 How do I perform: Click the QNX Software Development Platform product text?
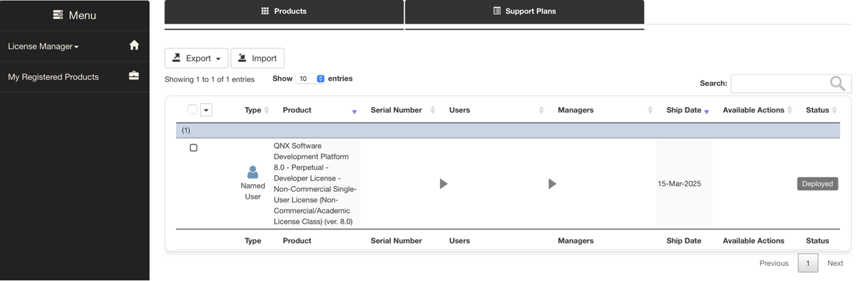point(315,183)
